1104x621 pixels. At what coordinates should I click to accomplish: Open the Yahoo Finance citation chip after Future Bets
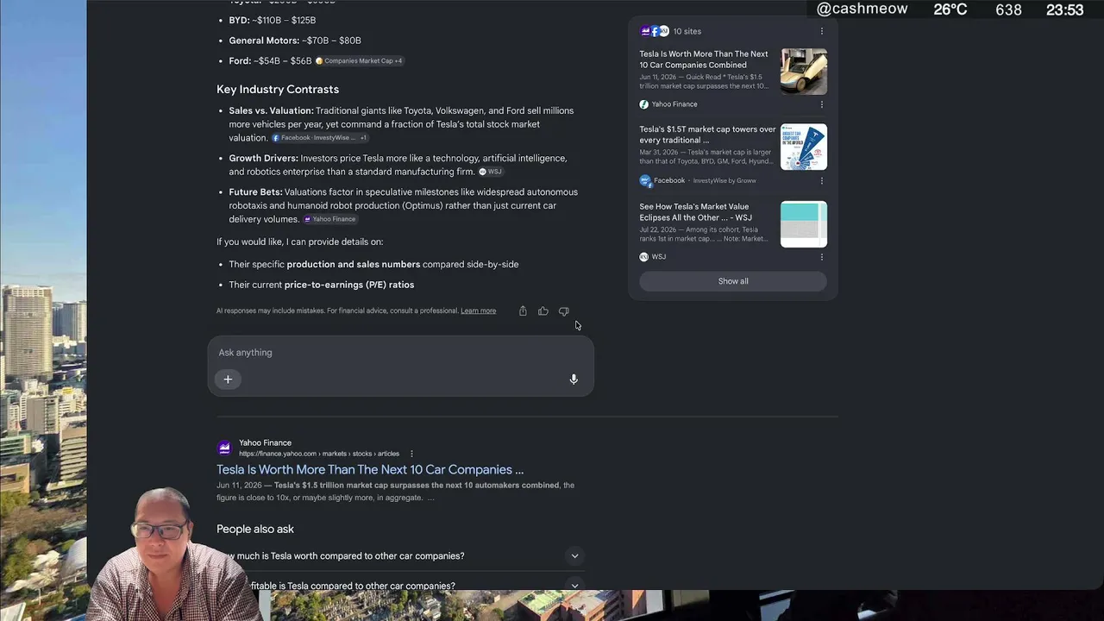click(329, 219)
